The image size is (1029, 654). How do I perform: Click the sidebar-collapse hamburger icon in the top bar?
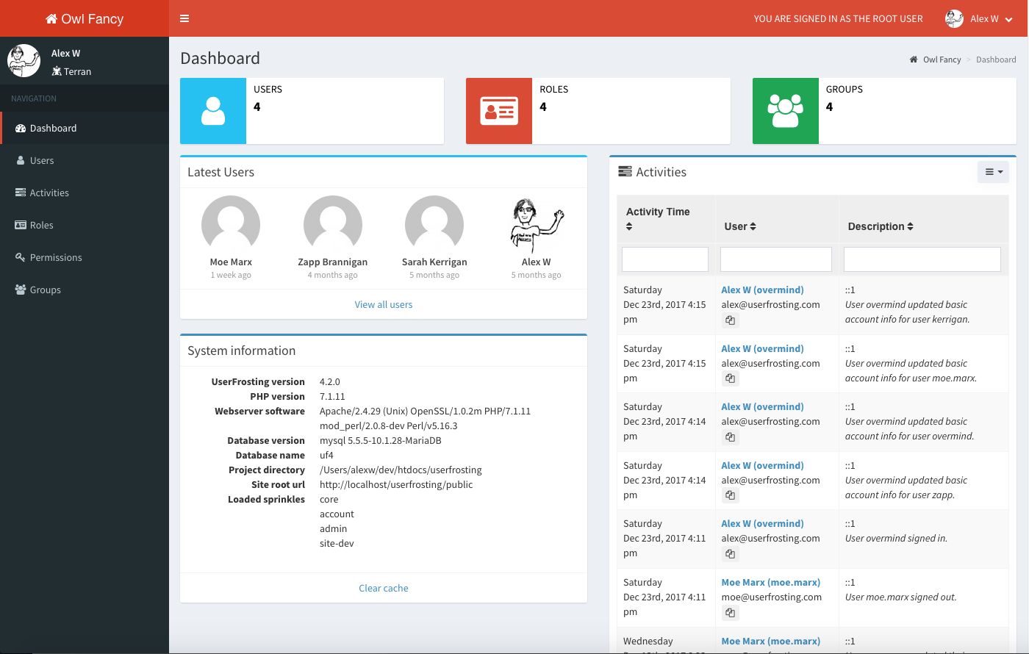pos(184,18)
